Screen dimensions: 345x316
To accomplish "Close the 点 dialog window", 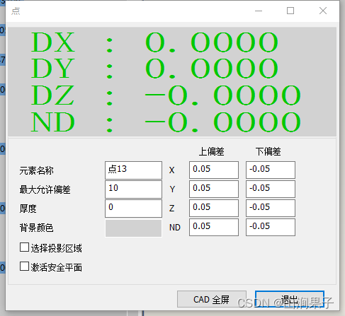I will (x=323, y=11).
